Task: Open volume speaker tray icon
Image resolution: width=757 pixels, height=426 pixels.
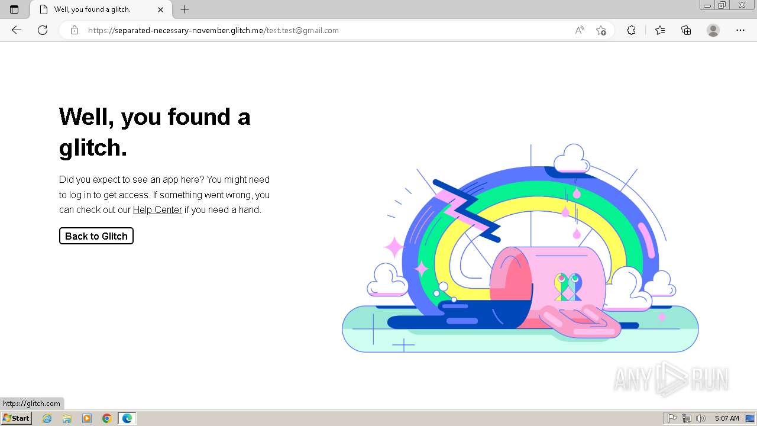Action: 701,418
